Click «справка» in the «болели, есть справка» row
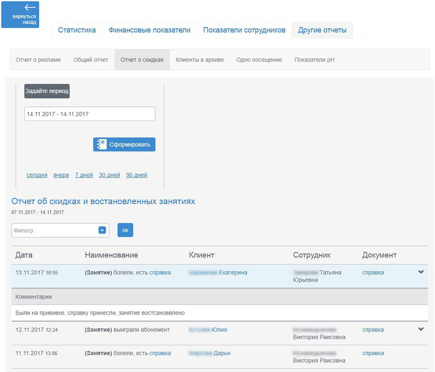 point(161,272)
